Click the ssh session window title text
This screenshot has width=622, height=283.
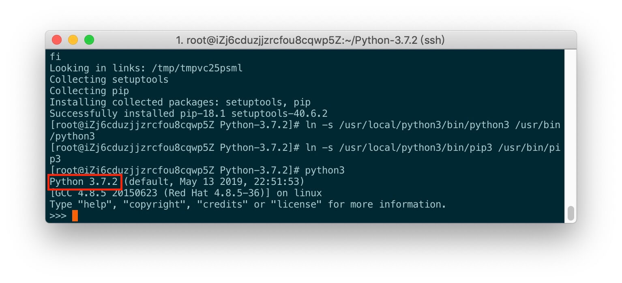point(310,40)
